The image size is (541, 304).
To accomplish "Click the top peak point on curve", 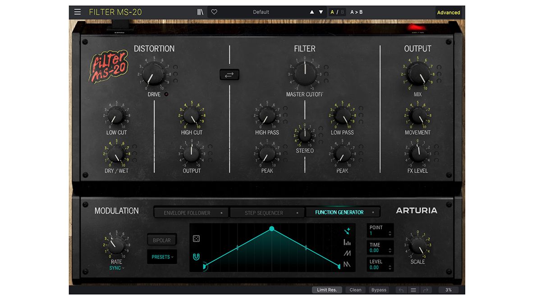I will click(x=271, y=229).
